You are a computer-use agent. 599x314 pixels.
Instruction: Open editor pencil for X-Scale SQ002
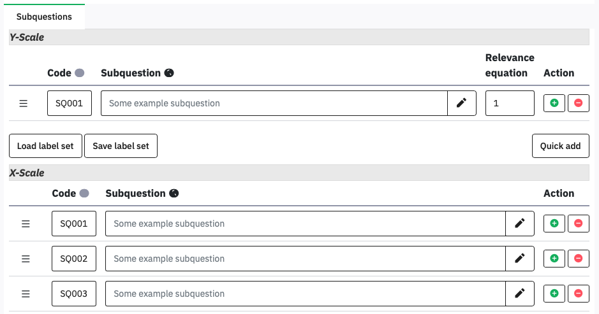[519, 259]
